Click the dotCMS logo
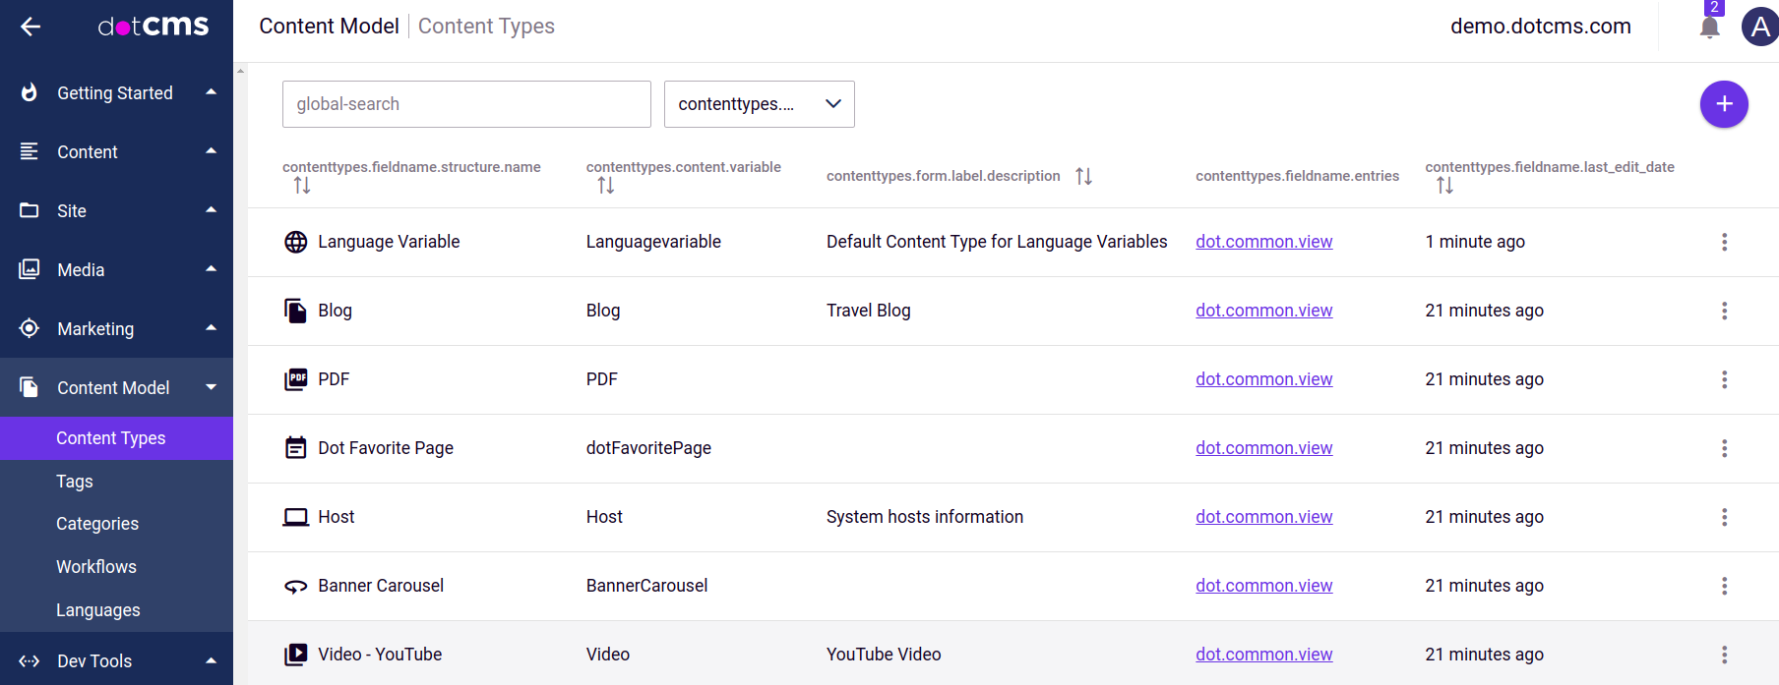 [x=153, y=27]
